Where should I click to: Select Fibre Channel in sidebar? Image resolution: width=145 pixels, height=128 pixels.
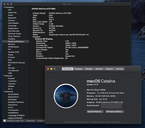click(14, 36)
